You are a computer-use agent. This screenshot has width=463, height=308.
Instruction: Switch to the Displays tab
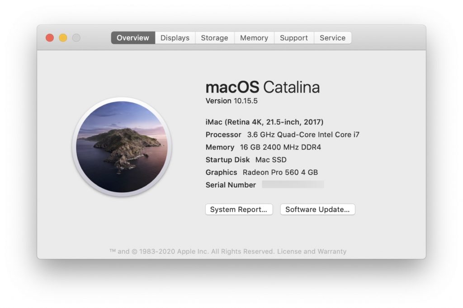175,38
